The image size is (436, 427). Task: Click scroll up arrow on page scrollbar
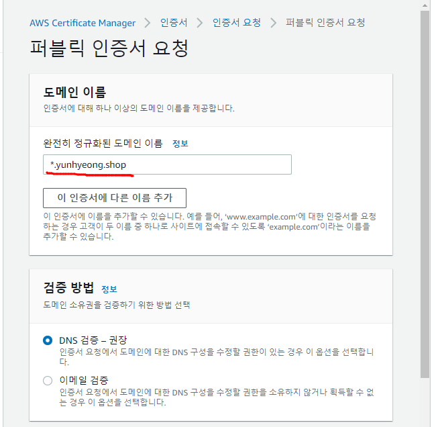425,5
